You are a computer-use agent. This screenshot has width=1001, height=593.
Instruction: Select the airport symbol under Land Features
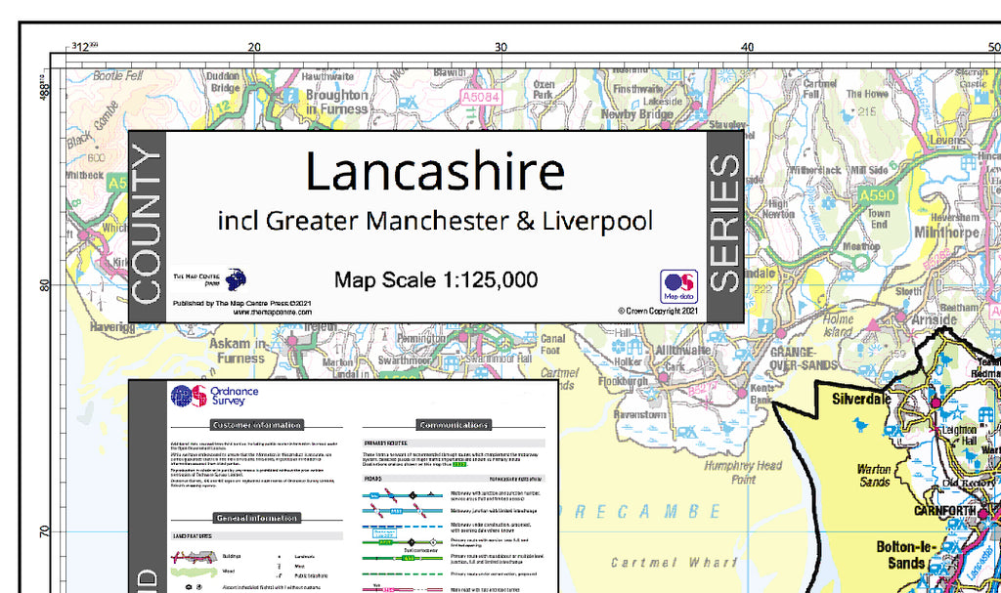pyautogui.click(x=191, y=586)
